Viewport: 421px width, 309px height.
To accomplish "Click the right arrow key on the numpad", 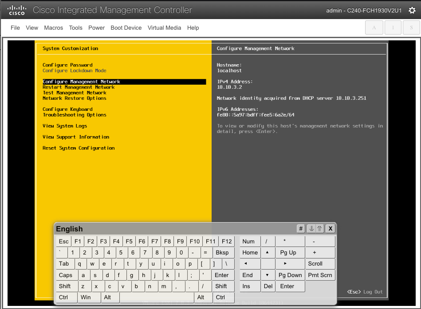I will click(x=290, y=264).
